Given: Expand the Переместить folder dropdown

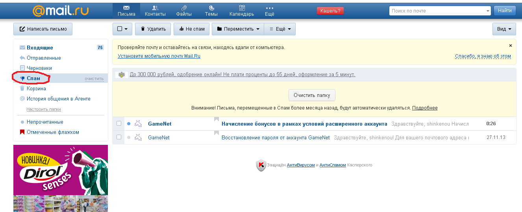Looking at the screenshot, I should [x=238, y=29].
